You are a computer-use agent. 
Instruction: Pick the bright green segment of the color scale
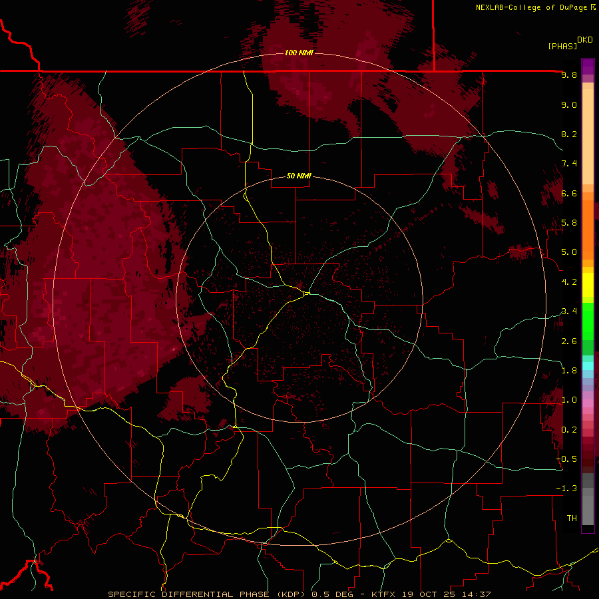pyautogui.click(x=588, y=321)
